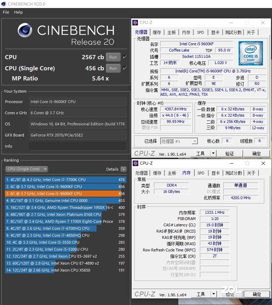Select ranking row Intel Xeon Platinum 8168
This screenshot has width=272, height=305.
[65, 214]
